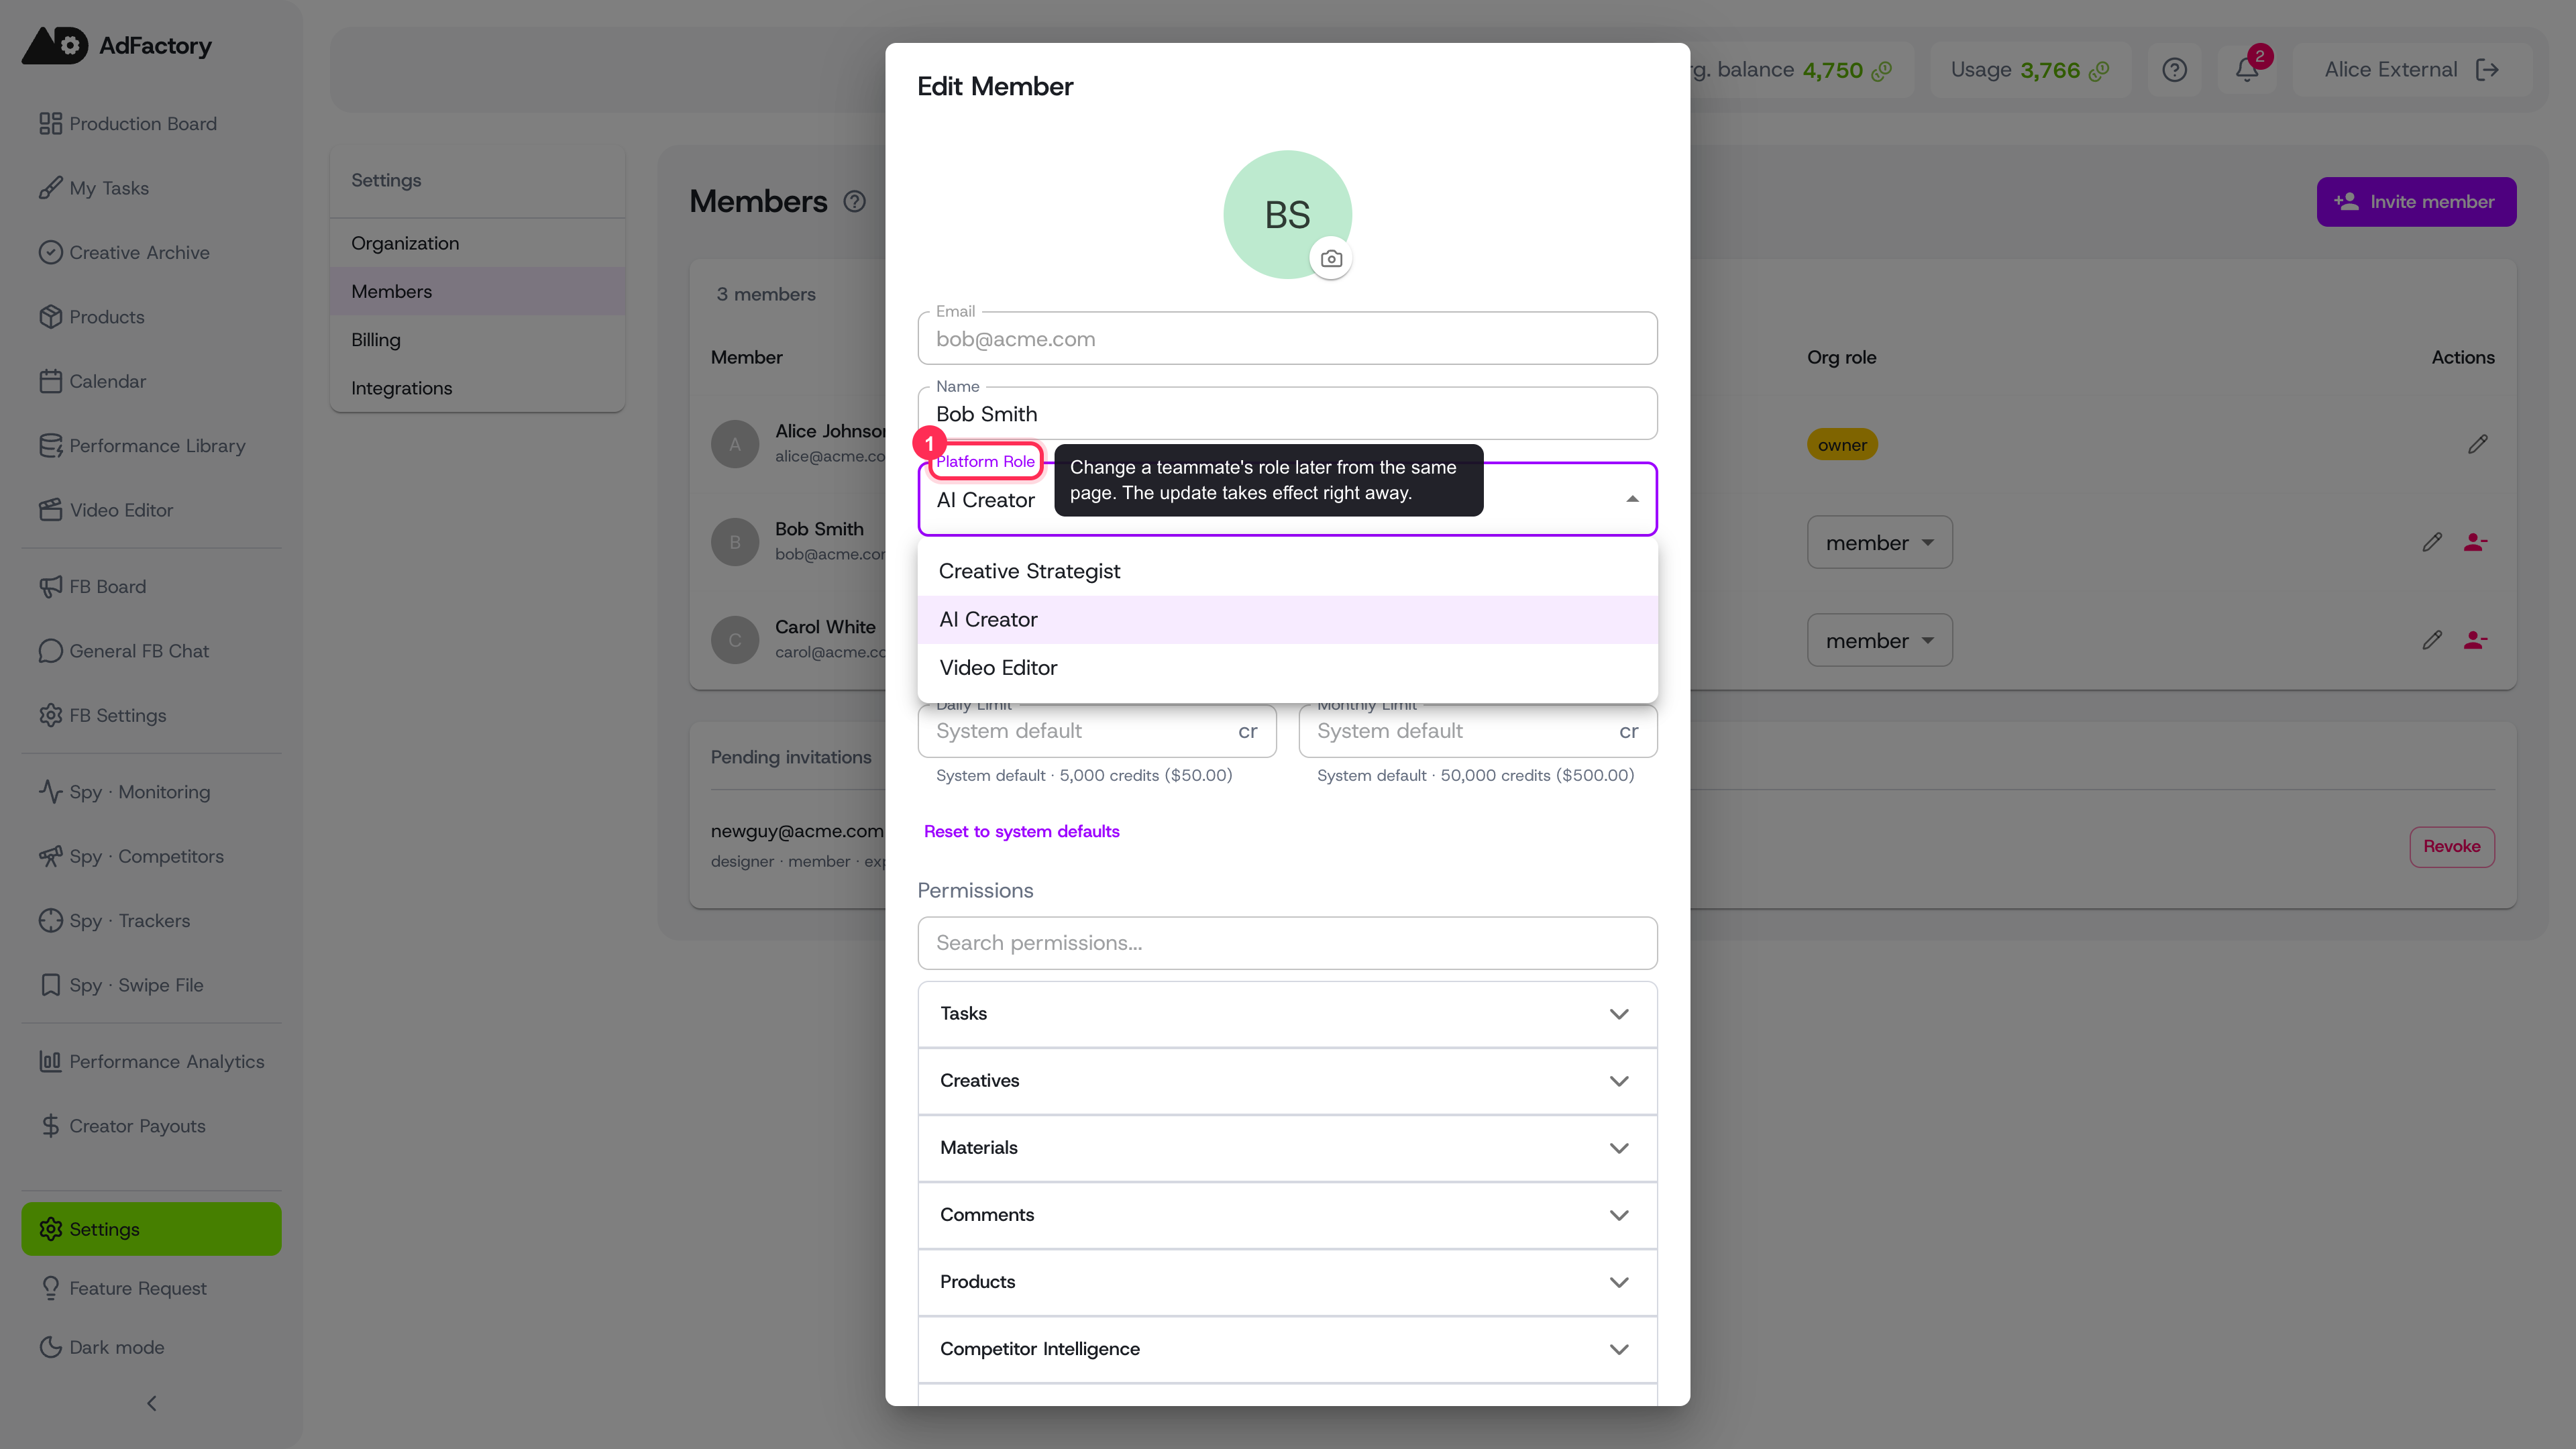Click the AdFactory logo icon

pyautogui.click(x=55, y=46)
